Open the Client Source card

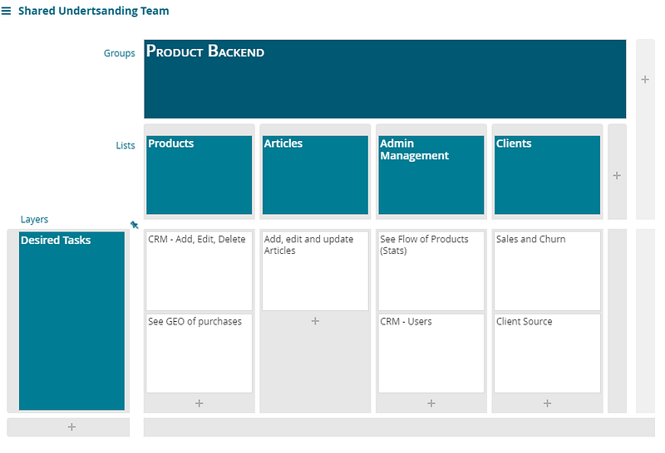[548, 353]
